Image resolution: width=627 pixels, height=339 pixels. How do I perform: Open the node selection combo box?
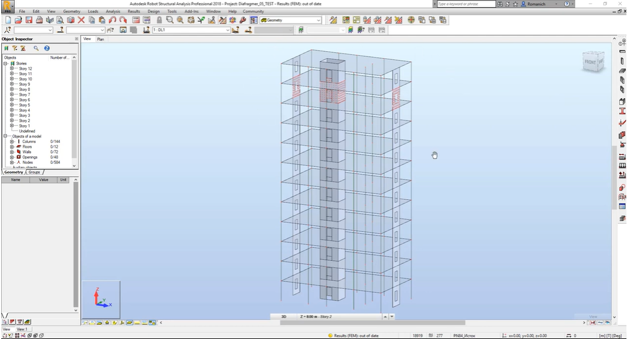point(50,30)
